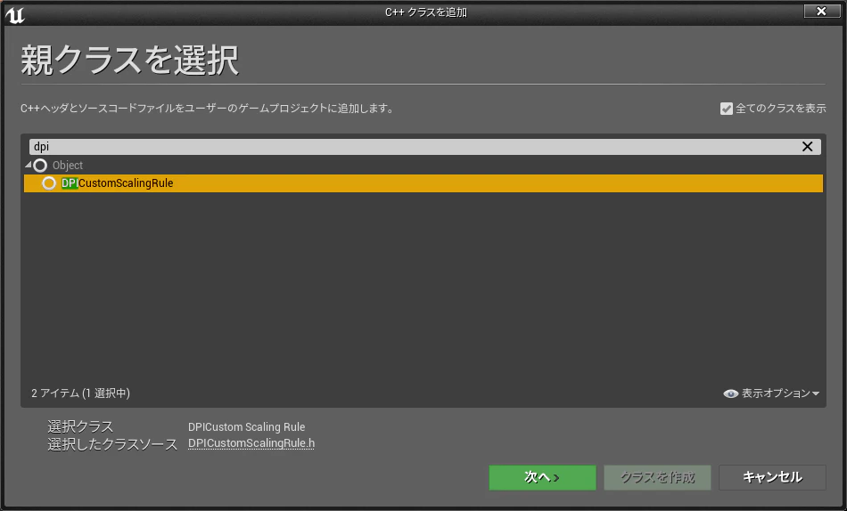Click the eye icon beside 表示オプション

(730, 393)
